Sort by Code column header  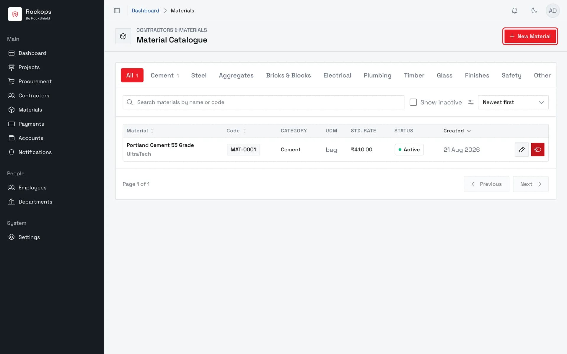236,131
